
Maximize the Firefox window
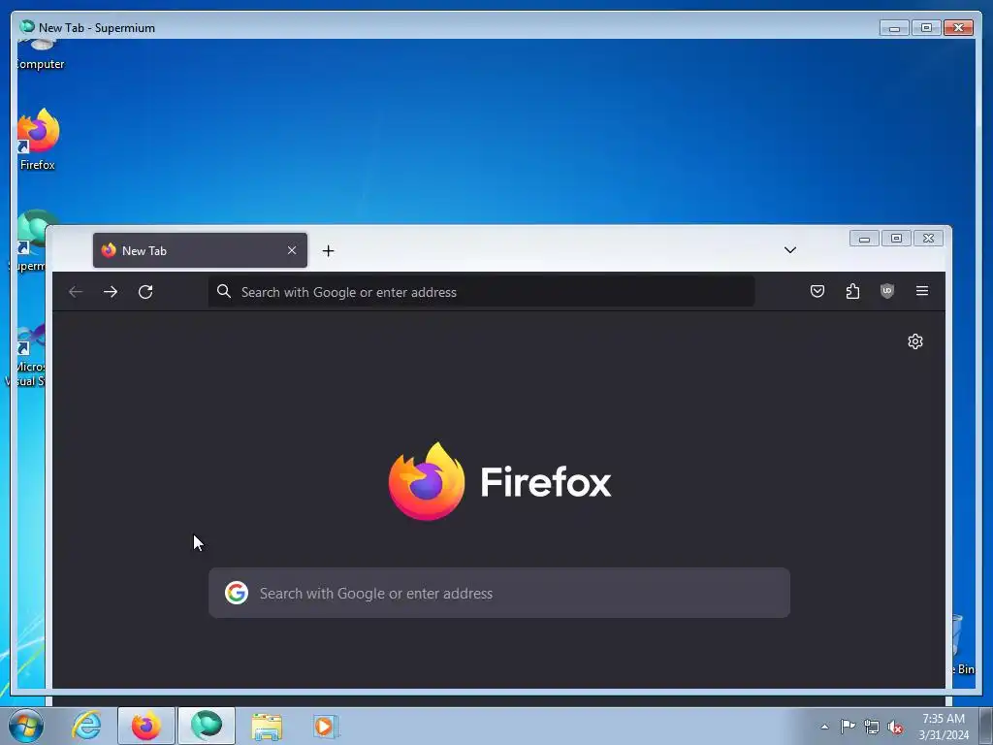coord(896,239)
